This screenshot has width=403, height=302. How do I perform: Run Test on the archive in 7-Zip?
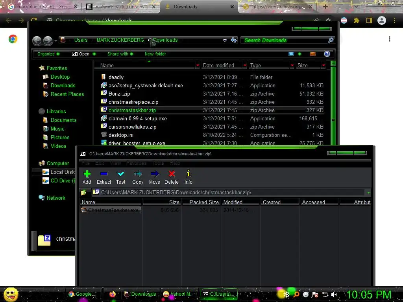(120, 177)
